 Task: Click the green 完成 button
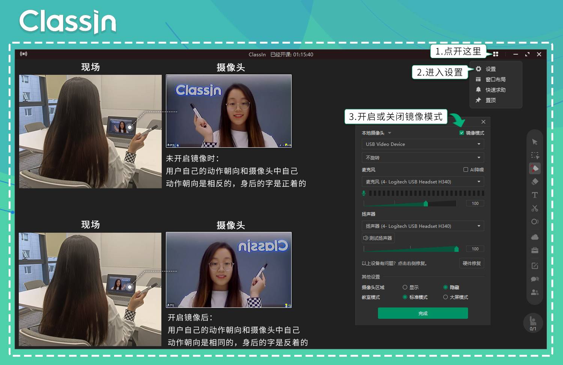[x=423, y=313]
